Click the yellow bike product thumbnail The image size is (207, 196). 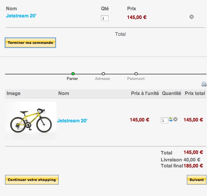31,121
